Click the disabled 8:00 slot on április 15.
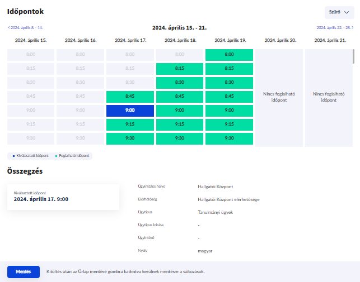Image resolution: width=360 pixels, height=282 pixels. coord(31,55)
